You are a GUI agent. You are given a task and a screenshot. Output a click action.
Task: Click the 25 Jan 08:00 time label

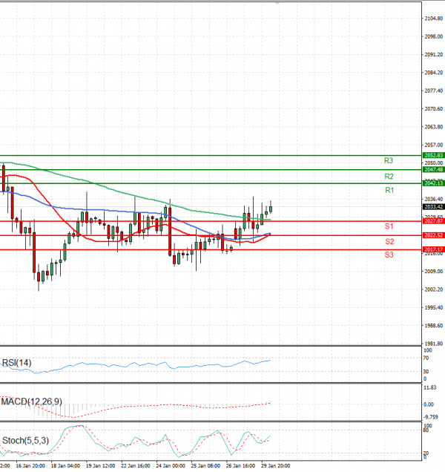205,466
